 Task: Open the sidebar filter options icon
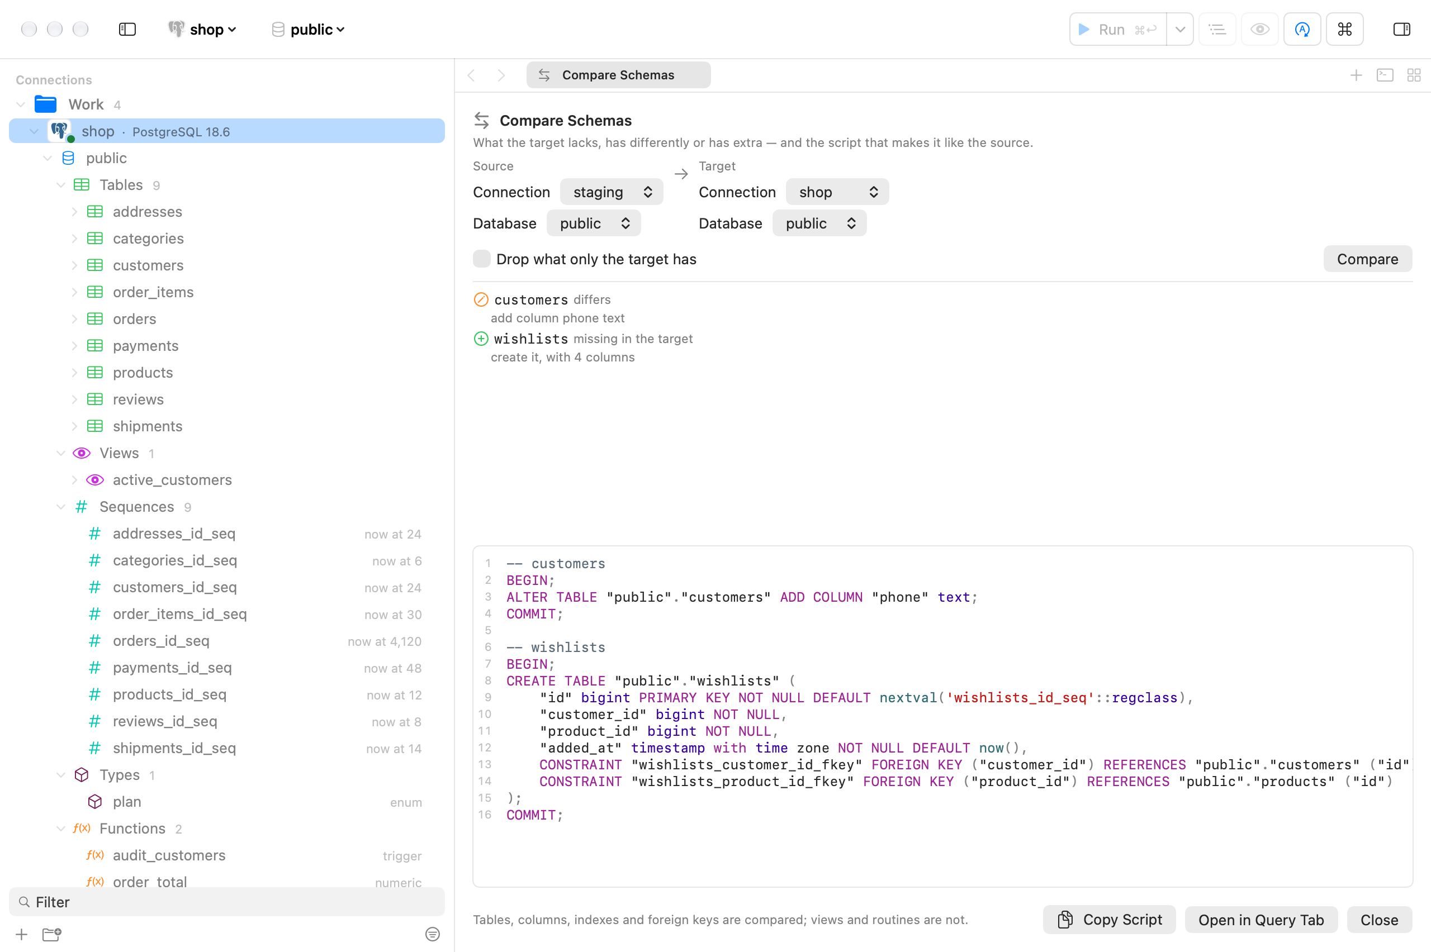click(432, 934)
